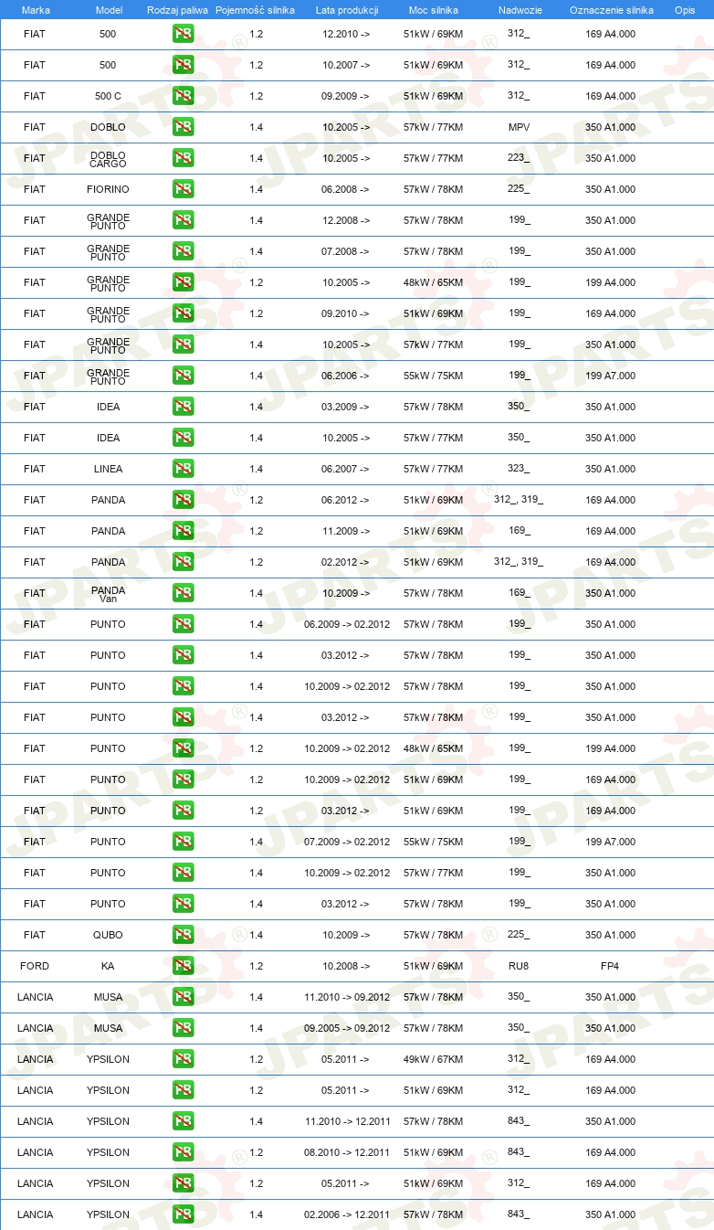The height and width of the screenshot is (1230, 714).
Task: Click fuel icon for GRANDE PUNTO 07.2008
Action: click(x=183, y=251)
